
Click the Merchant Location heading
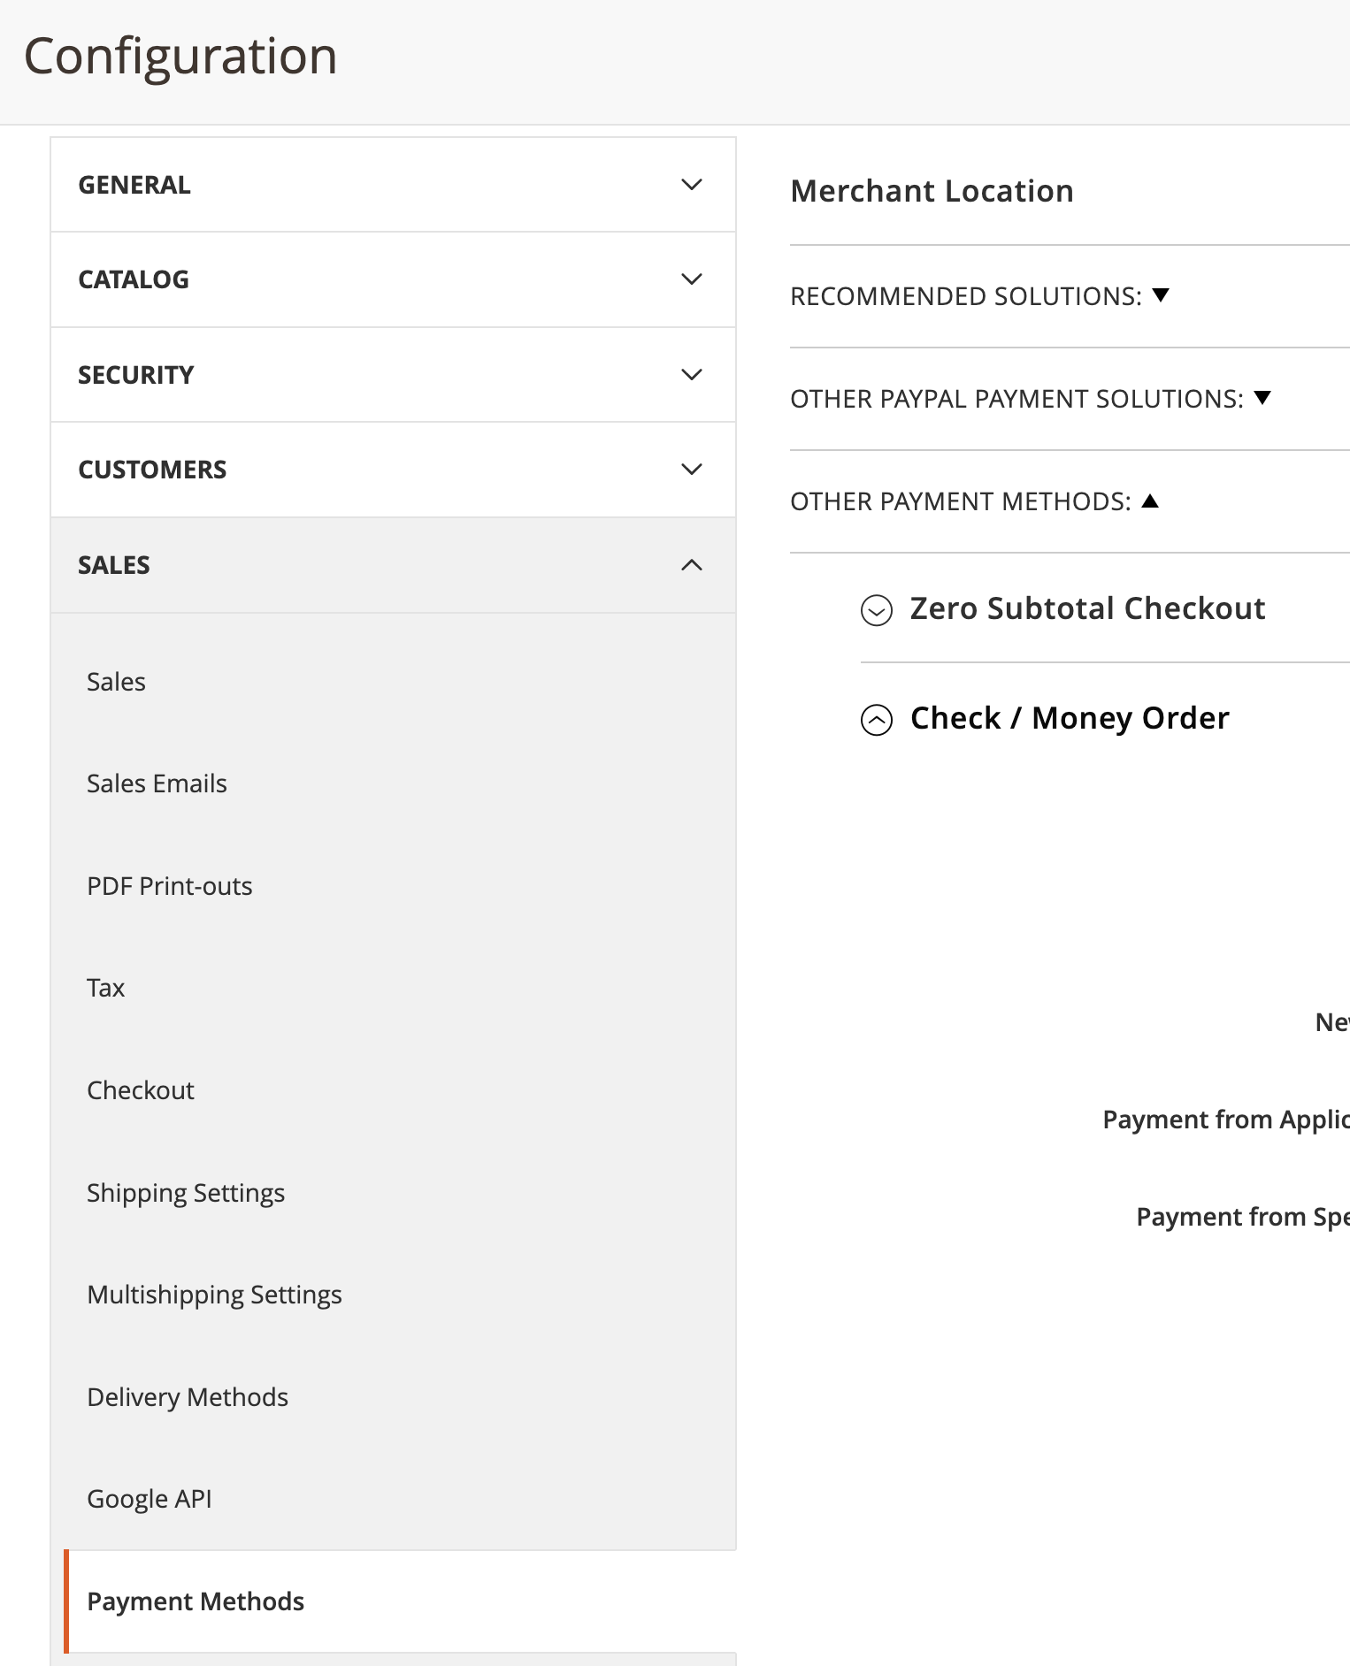click(932, 191)
